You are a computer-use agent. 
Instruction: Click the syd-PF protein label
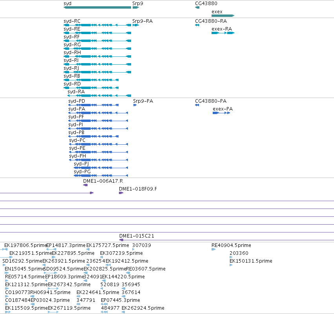[76, 117]
